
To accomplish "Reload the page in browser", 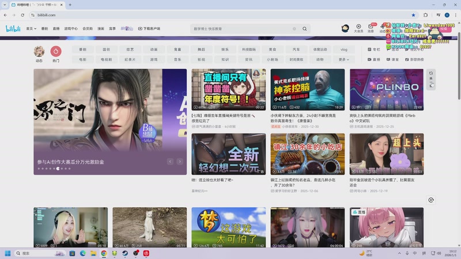I will (22, 15).
